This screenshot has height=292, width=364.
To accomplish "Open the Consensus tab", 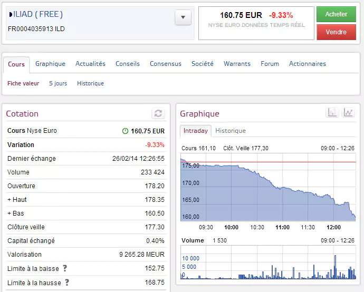I will tap(165, 64).
